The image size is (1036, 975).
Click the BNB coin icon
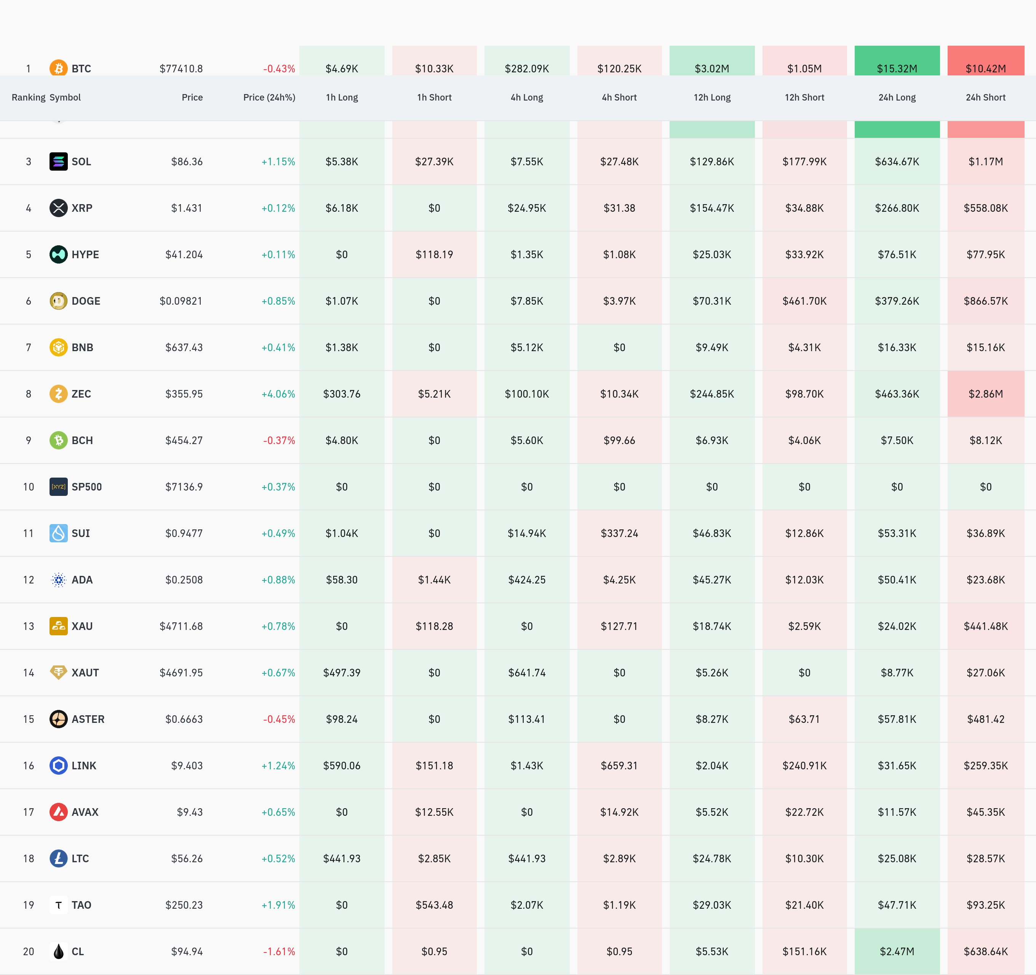[58, 347]
